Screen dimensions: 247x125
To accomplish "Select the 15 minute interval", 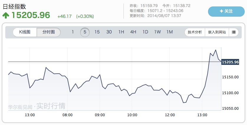I will (x=97, y=32).
